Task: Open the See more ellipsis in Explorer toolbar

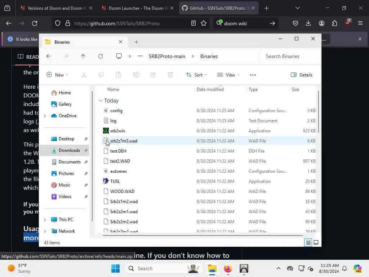Action: [x=253, y=75]
